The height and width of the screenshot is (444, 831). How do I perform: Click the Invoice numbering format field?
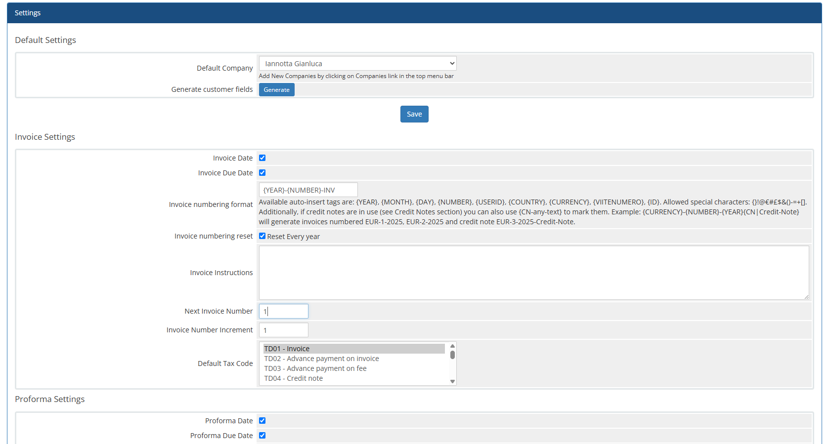coord(308,190)
